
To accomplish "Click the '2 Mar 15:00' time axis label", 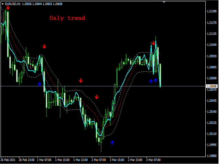I will click(x=117, y=160).
